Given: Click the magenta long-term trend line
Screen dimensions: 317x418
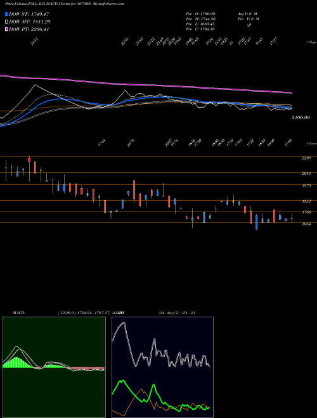Looking at the screenshot, I should pos(146,84).
